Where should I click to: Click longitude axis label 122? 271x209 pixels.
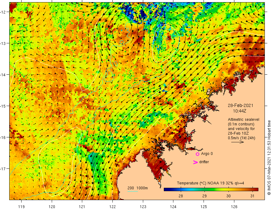pyautogui.click(x=112, y=207)
